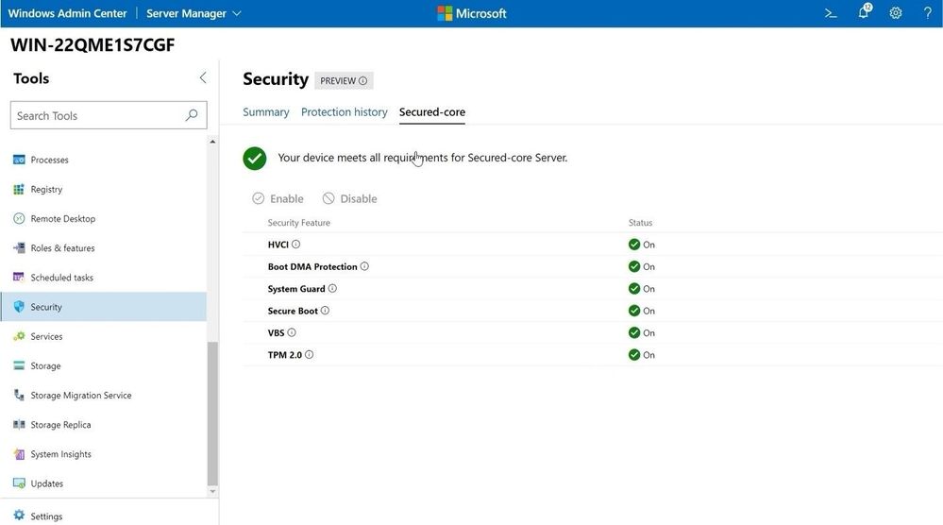Open the notifications bell
Screen dimensions: 943x525
(865, 12)
